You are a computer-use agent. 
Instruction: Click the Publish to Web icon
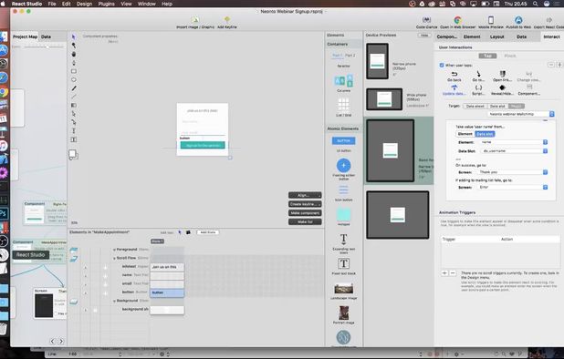tap(518, 20)
